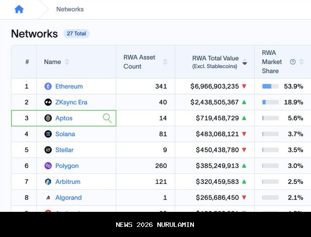The image size is (311, 237).
Task: Click the Home icon in breadcrumb
Action: (x=19, y=9)
